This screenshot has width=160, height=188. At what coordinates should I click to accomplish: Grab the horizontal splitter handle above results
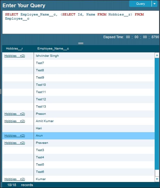coord(81,43)
